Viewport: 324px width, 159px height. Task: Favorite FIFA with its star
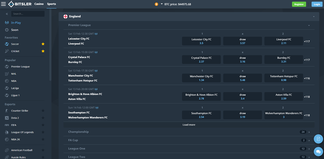[43, 125]
